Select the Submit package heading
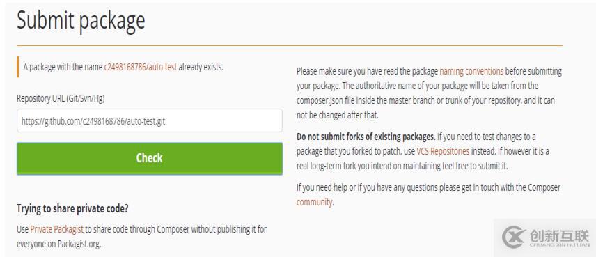596x257 pixels. 81,20
